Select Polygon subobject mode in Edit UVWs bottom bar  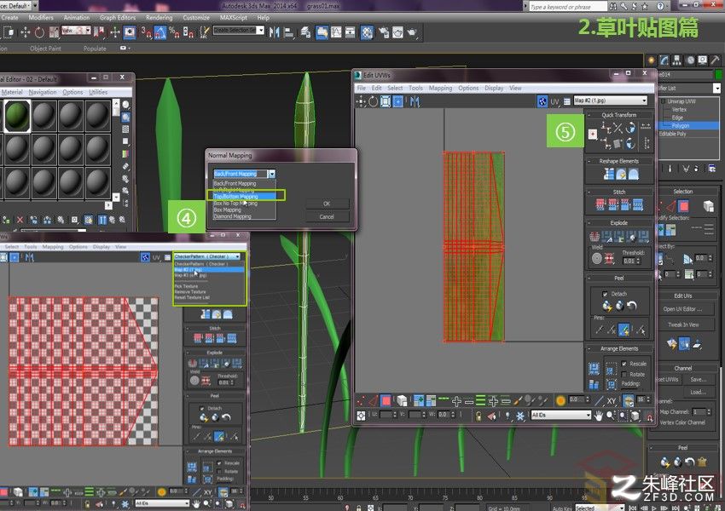(x=386, y=400)
